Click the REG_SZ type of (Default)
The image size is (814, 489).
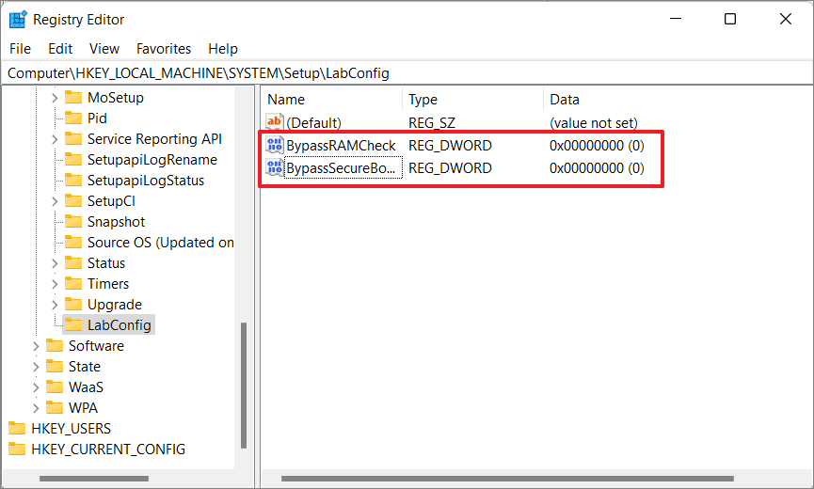pos(432,123)
